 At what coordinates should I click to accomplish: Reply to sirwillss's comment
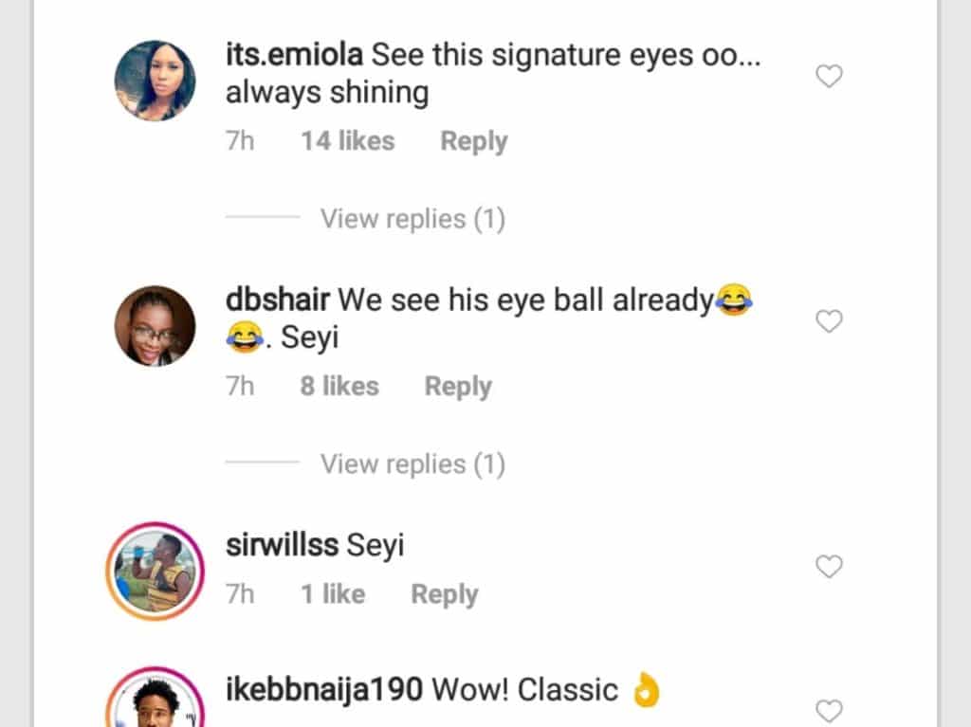[x=445, y=594]
